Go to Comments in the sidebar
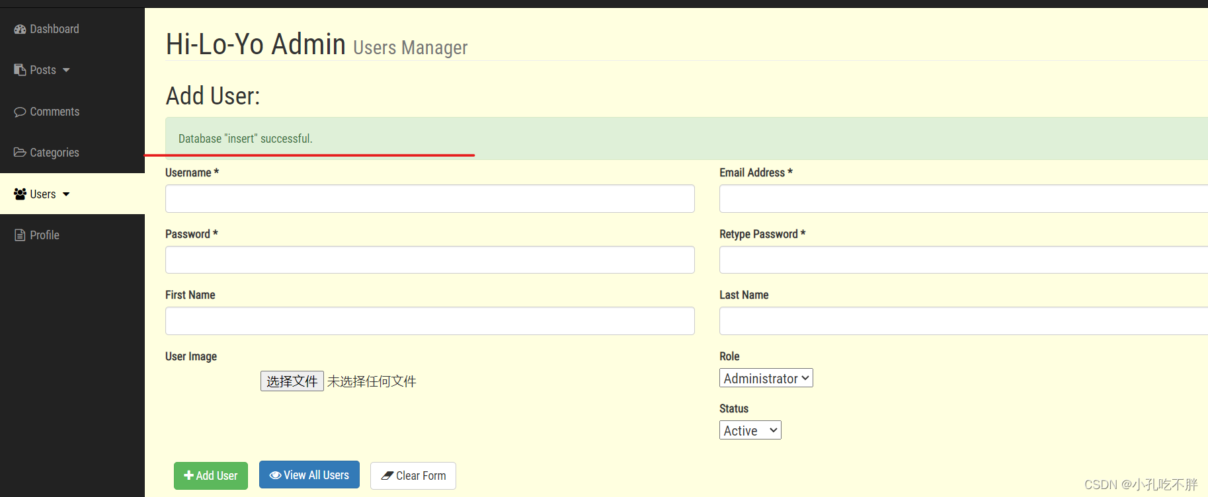This screenshot has width=1208, height=497. point(72,112)
